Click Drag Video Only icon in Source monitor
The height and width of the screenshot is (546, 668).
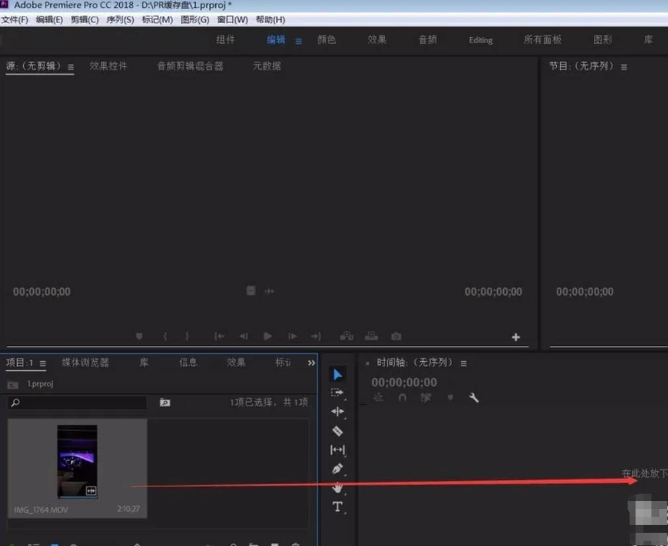point(251,291)
